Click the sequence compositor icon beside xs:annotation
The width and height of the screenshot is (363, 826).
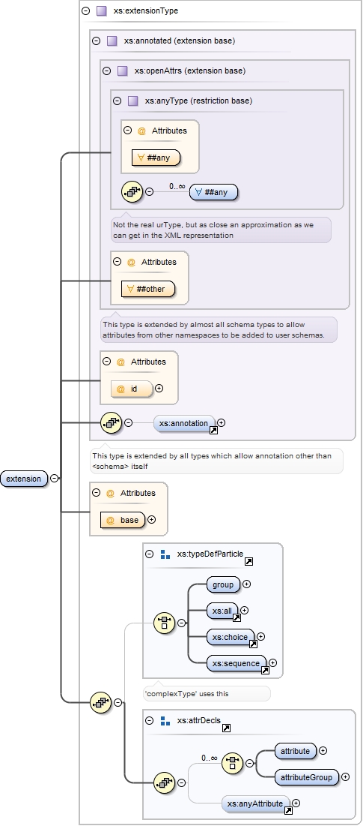[111, 422]
